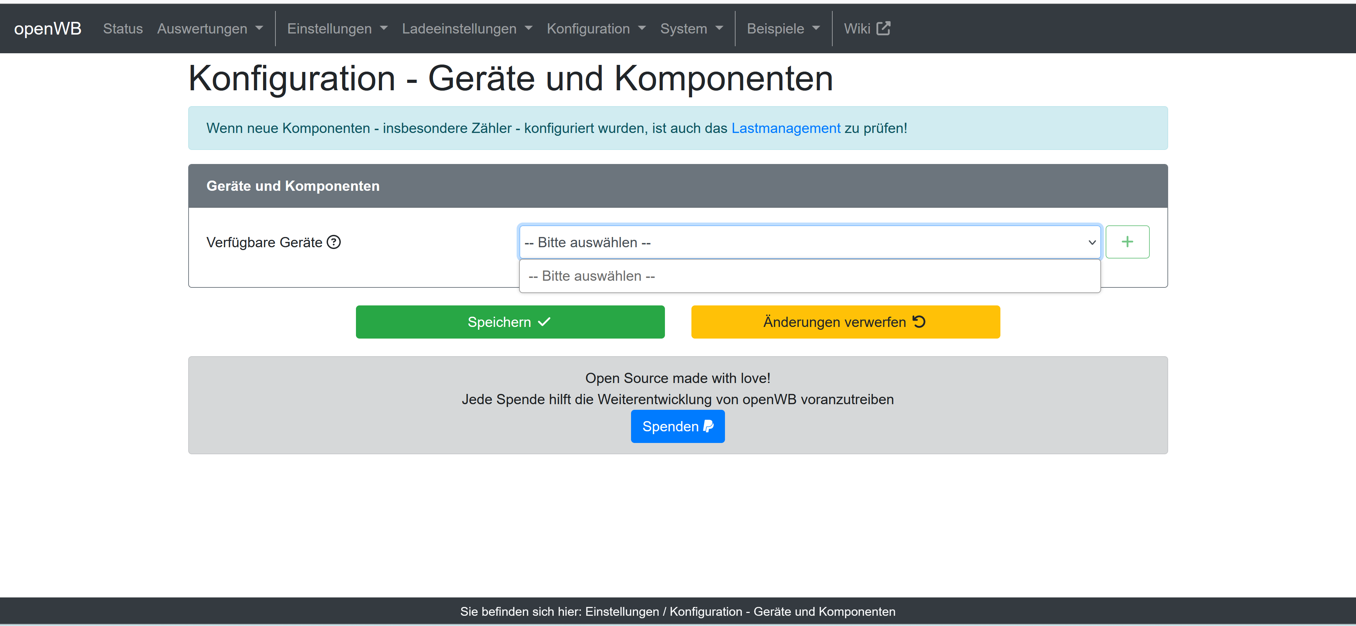Image resolution: width=1356 pixels, height=626 pixels.
Task: Open the Beispiele dropdown menu
Action: click(x=783, y=28)
